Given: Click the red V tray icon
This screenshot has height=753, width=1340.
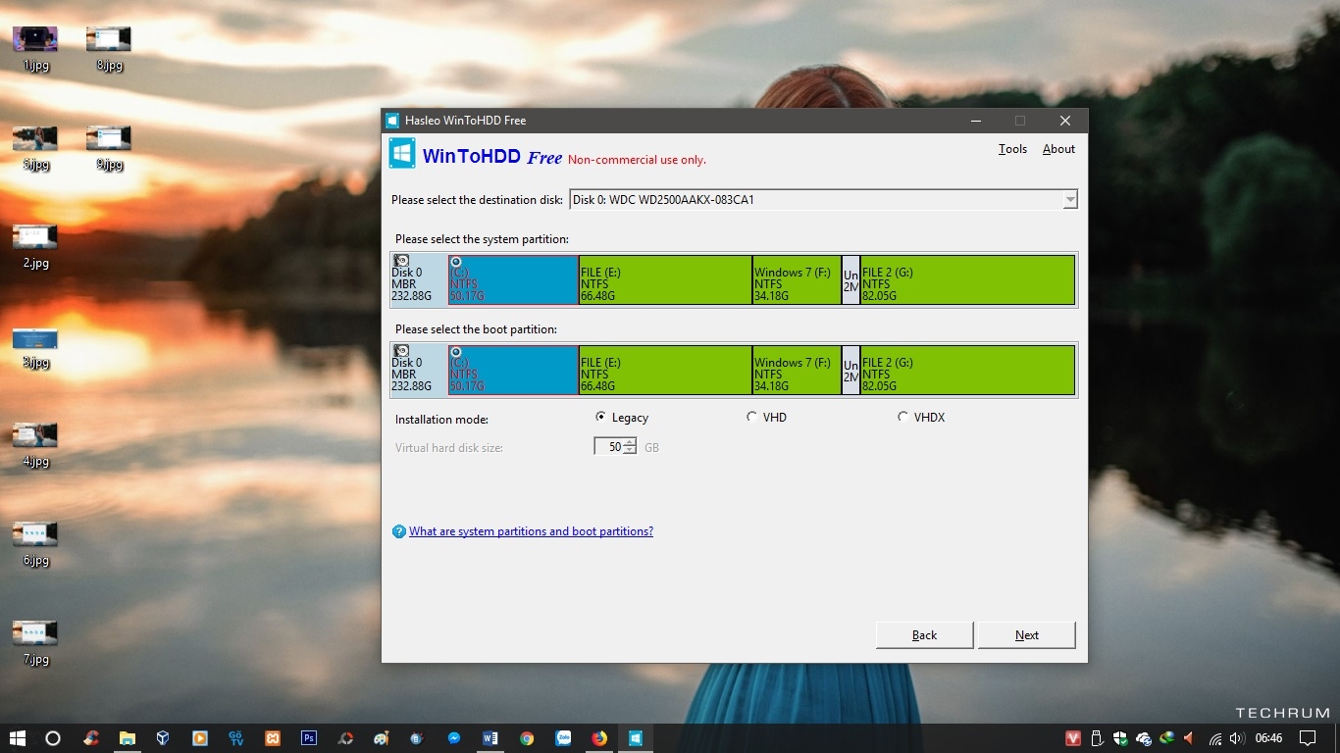Looking at the screenshot, I should pyautogui.click(x=1073, y=738).
